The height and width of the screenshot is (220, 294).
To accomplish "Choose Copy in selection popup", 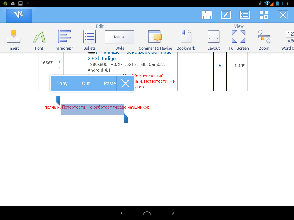I will [62, 83].
